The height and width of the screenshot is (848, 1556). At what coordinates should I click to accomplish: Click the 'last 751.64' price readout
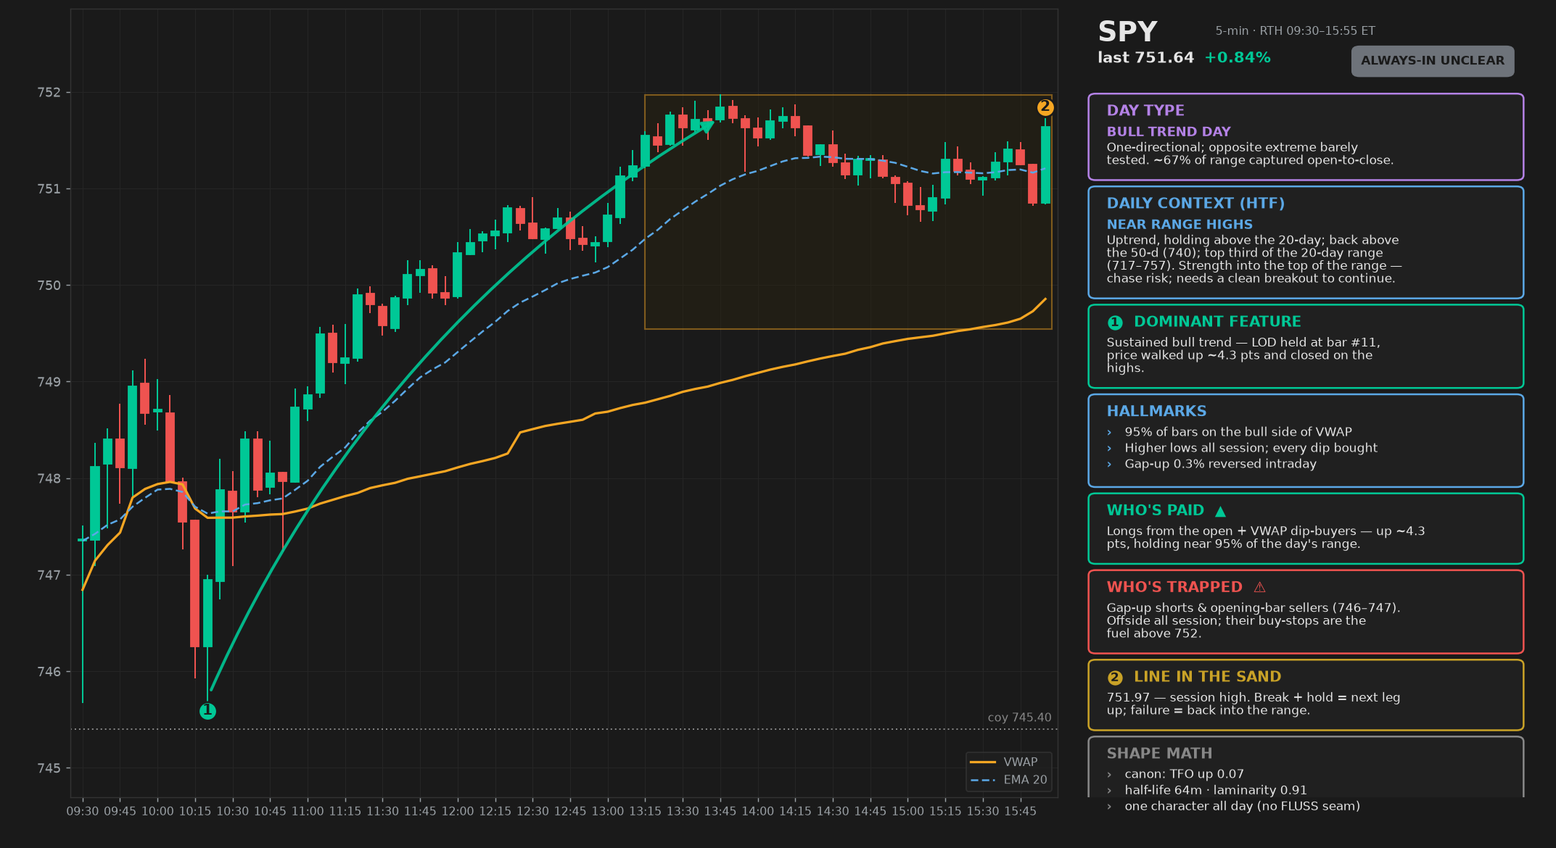click(x=1145, y=58)
